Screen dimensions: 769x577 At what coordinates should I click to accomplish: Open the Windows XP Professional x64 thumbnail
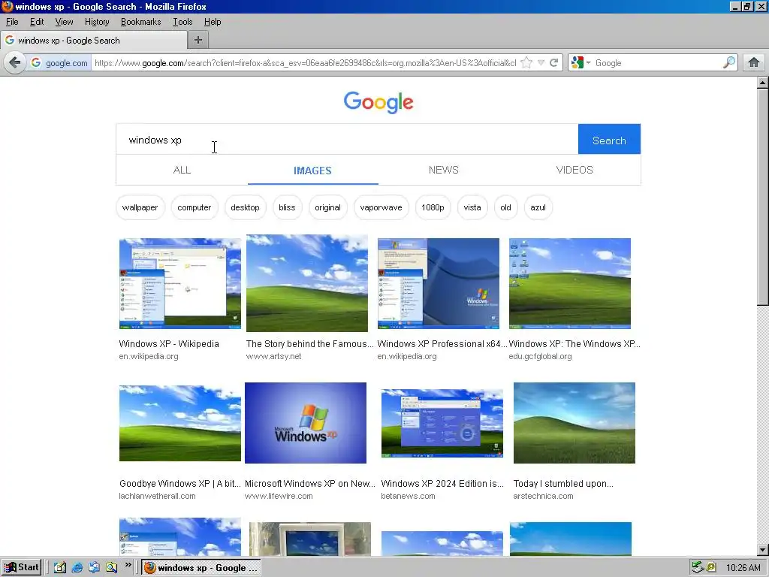439,283
